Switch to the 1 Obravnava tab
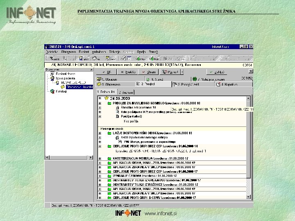The height and width of the screenshot is (221, 295). [x=116, y=84]
